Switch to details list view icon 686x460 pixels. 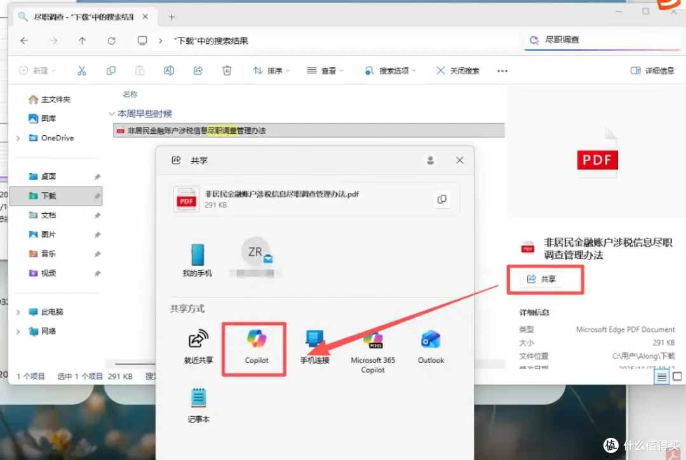click(x=661, y=376)
